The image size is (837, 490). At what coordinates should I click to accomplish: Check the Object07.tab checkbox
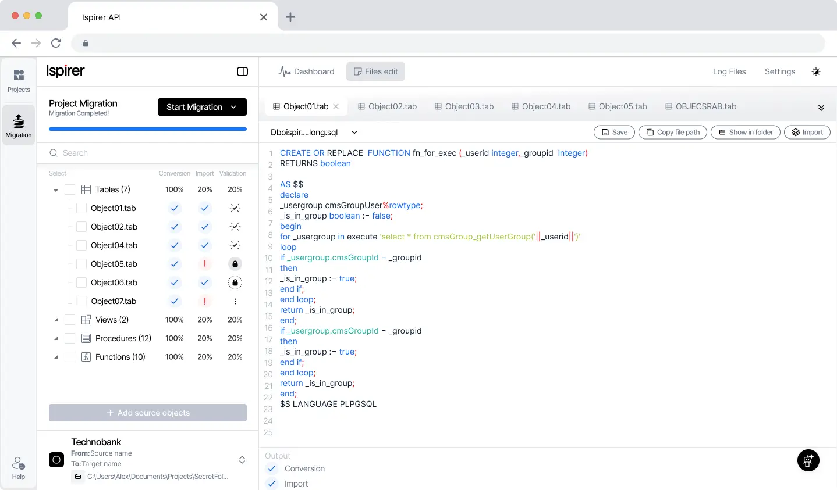coord(81,301)
